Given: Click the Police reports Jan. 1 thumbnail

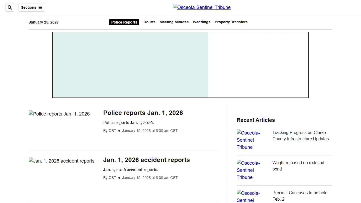Looking at the screenshot, I should point(59,114).
